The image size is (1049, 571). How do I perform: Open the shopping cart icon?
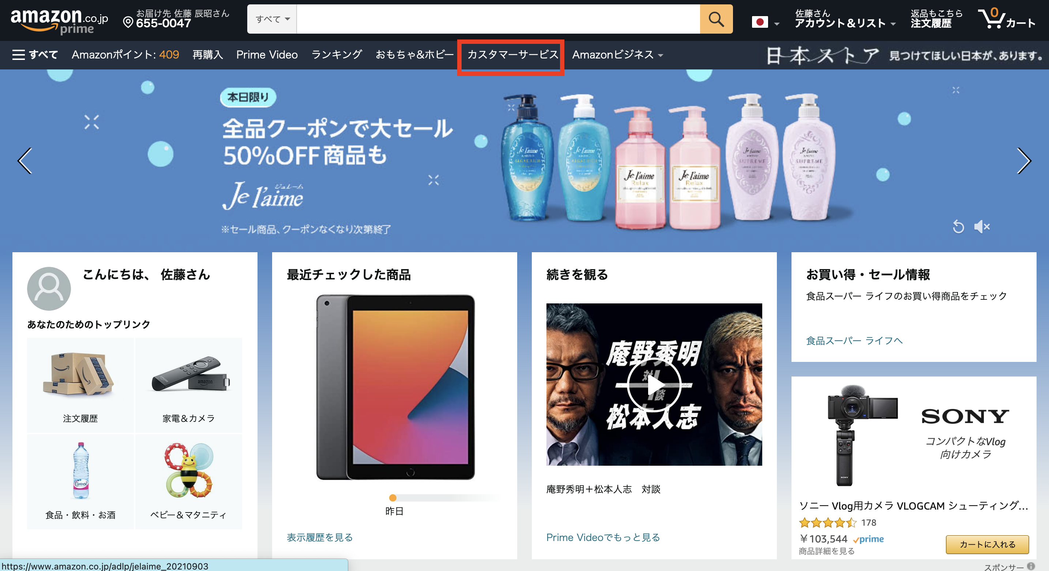click(x=992, y=19)
